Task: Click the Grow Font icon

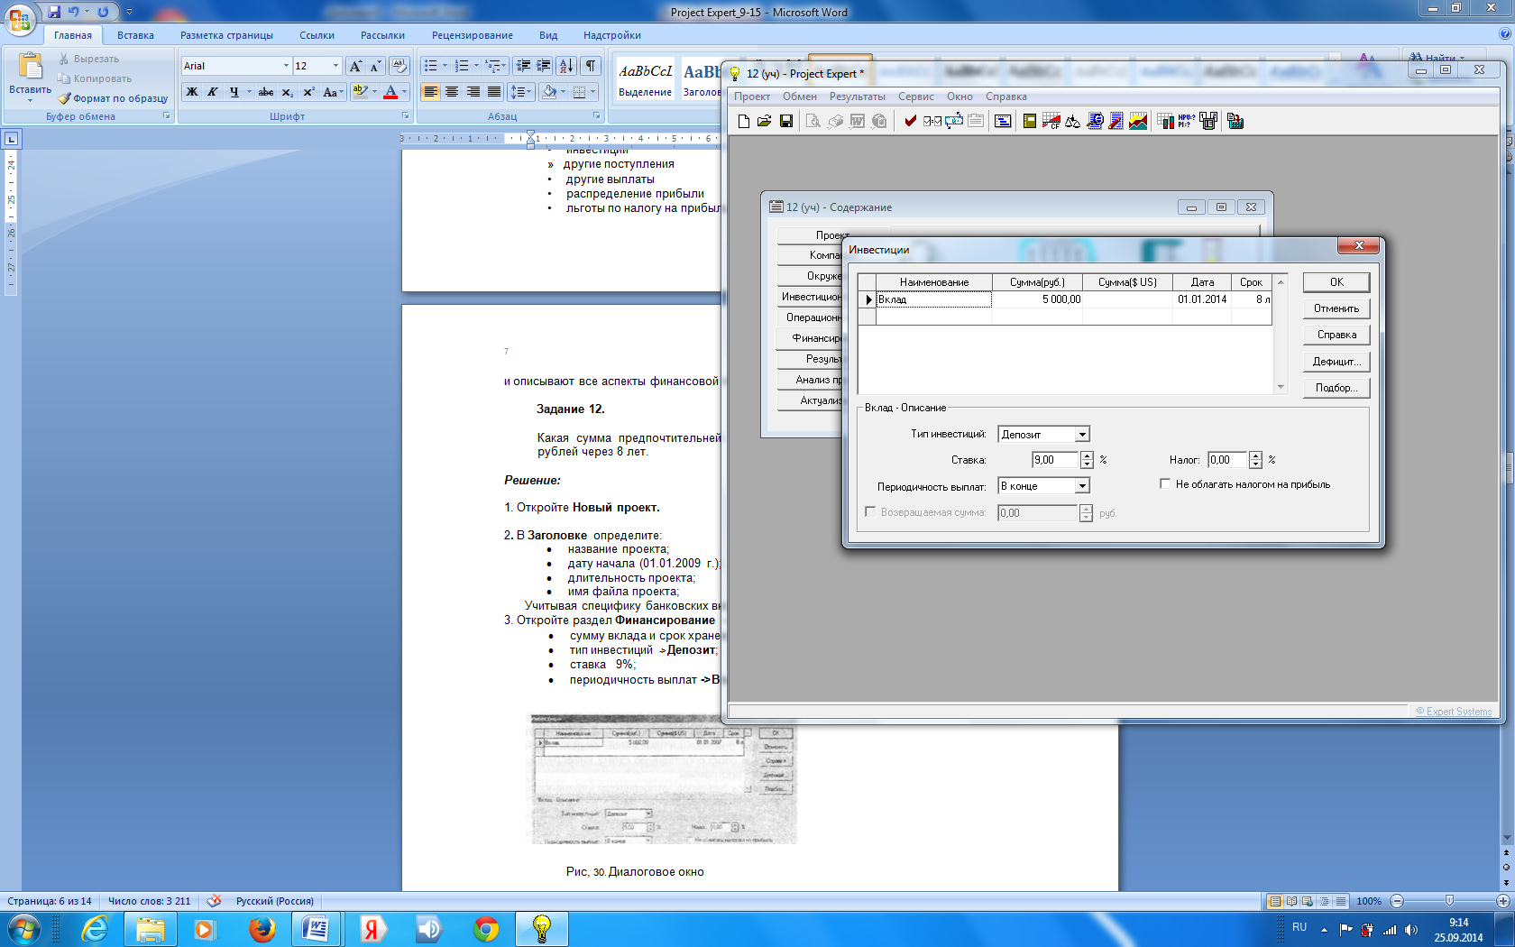Action: 355,66
